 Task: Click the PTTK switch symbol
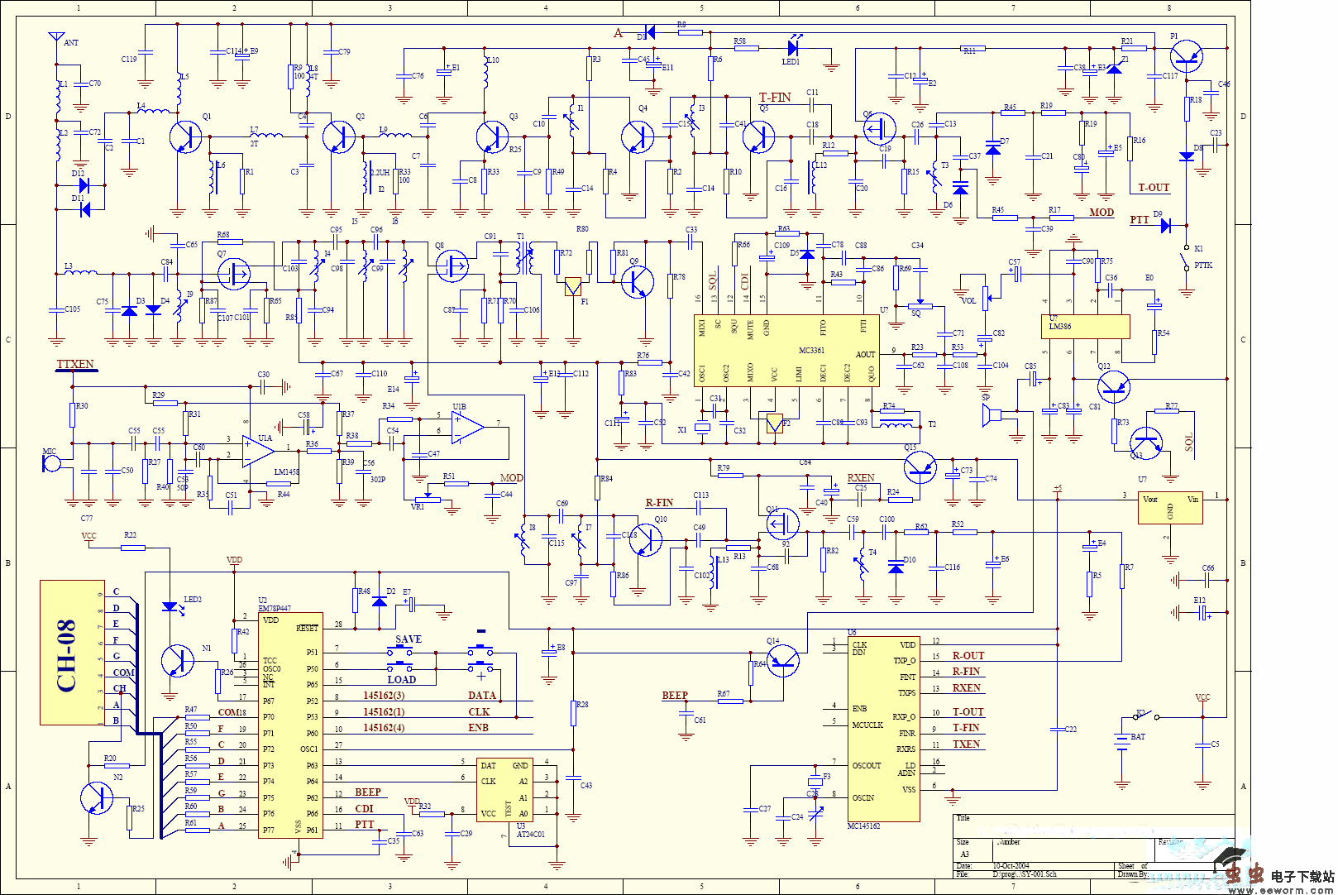pos(1186,257)
